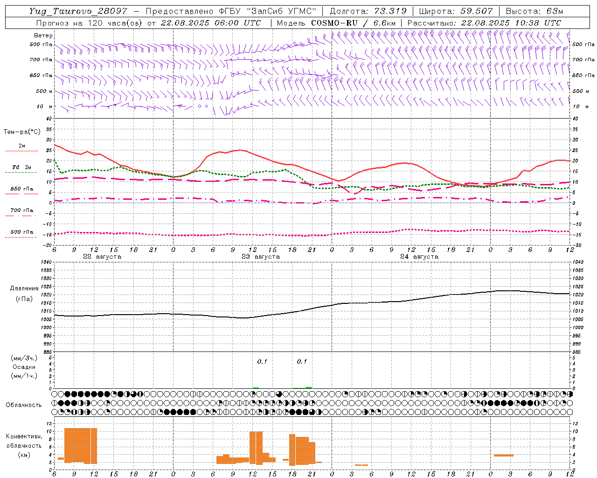Click the small orange convective bar on 24 августа
597x478 pixels.
[x=361, y=465]
